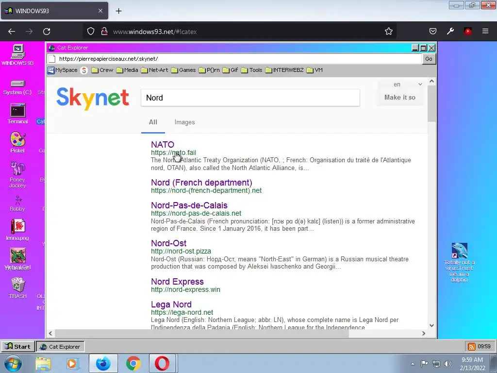Open the Windows93 Start button
Viewport: 497px width, 373px height.
tap(18, 347)
